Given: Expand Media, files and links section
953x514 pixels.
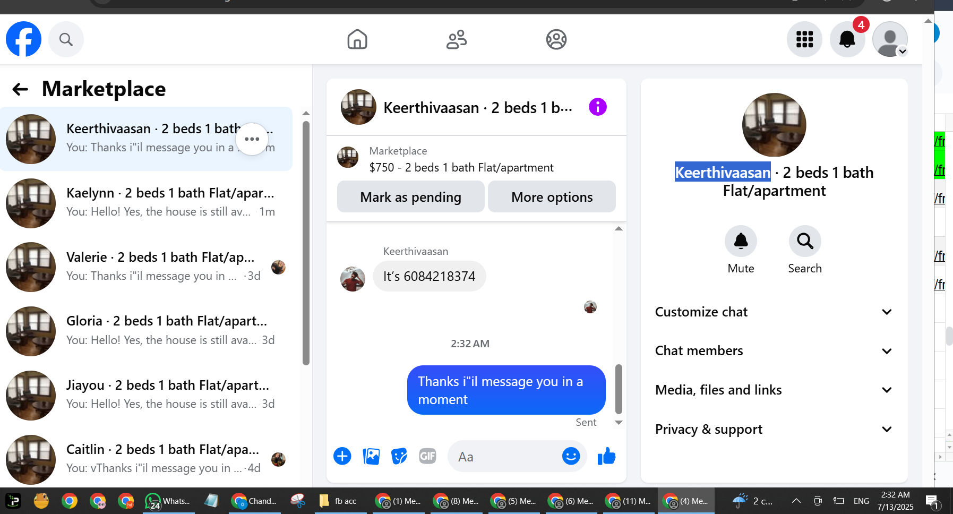Looking at the screenshot, I should click(x=774, y=390).
